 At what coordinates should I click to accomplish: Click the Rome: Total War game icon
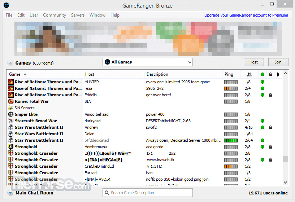coord(11,101)
